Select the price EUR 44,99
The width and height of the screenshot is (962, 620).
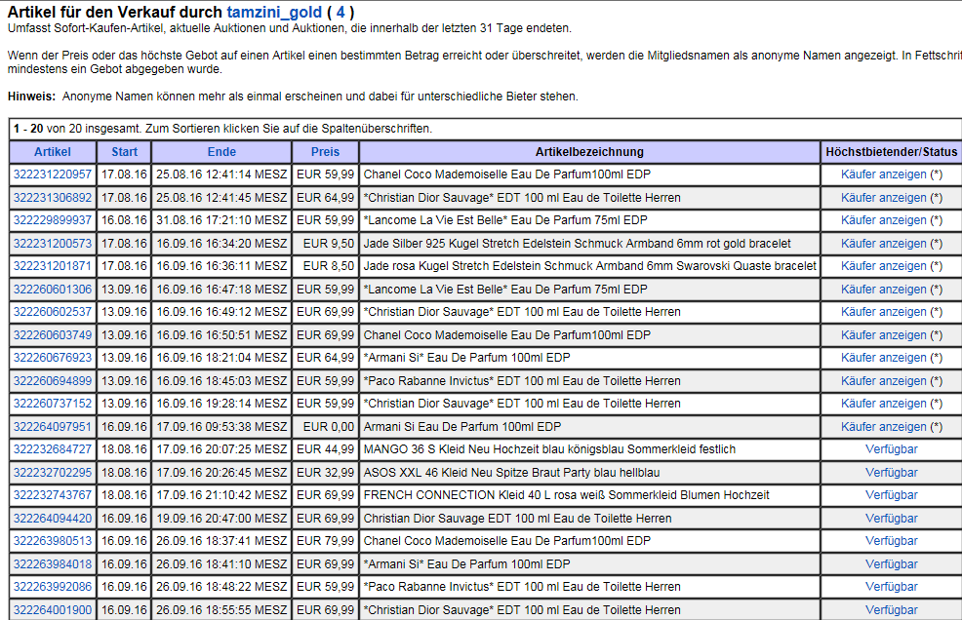click(x=325, y=449)
